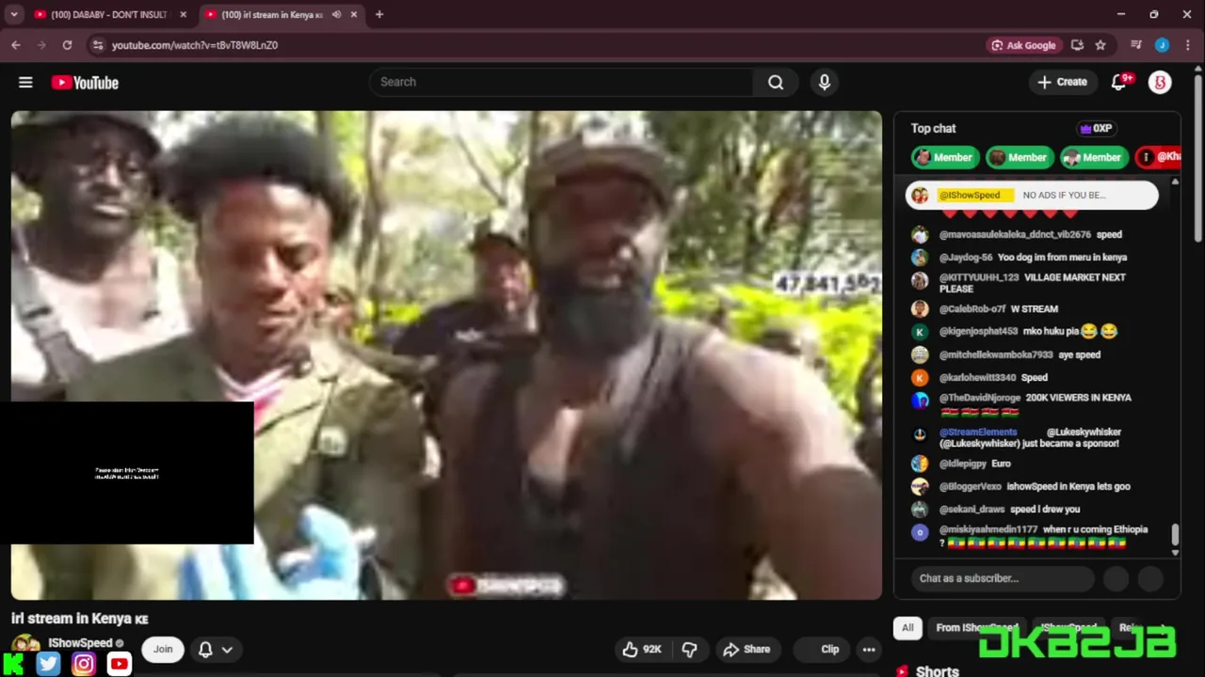Click username @StreamElements in chat

pos(978,432)
